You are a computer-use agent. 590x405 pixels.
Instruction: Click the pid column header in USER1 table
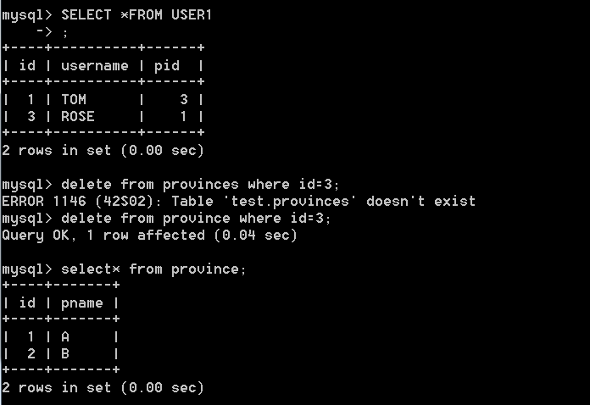click(x=167, y=67)
